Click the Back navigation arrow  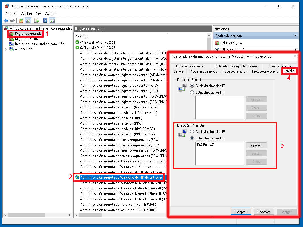(x=6, y=20)
